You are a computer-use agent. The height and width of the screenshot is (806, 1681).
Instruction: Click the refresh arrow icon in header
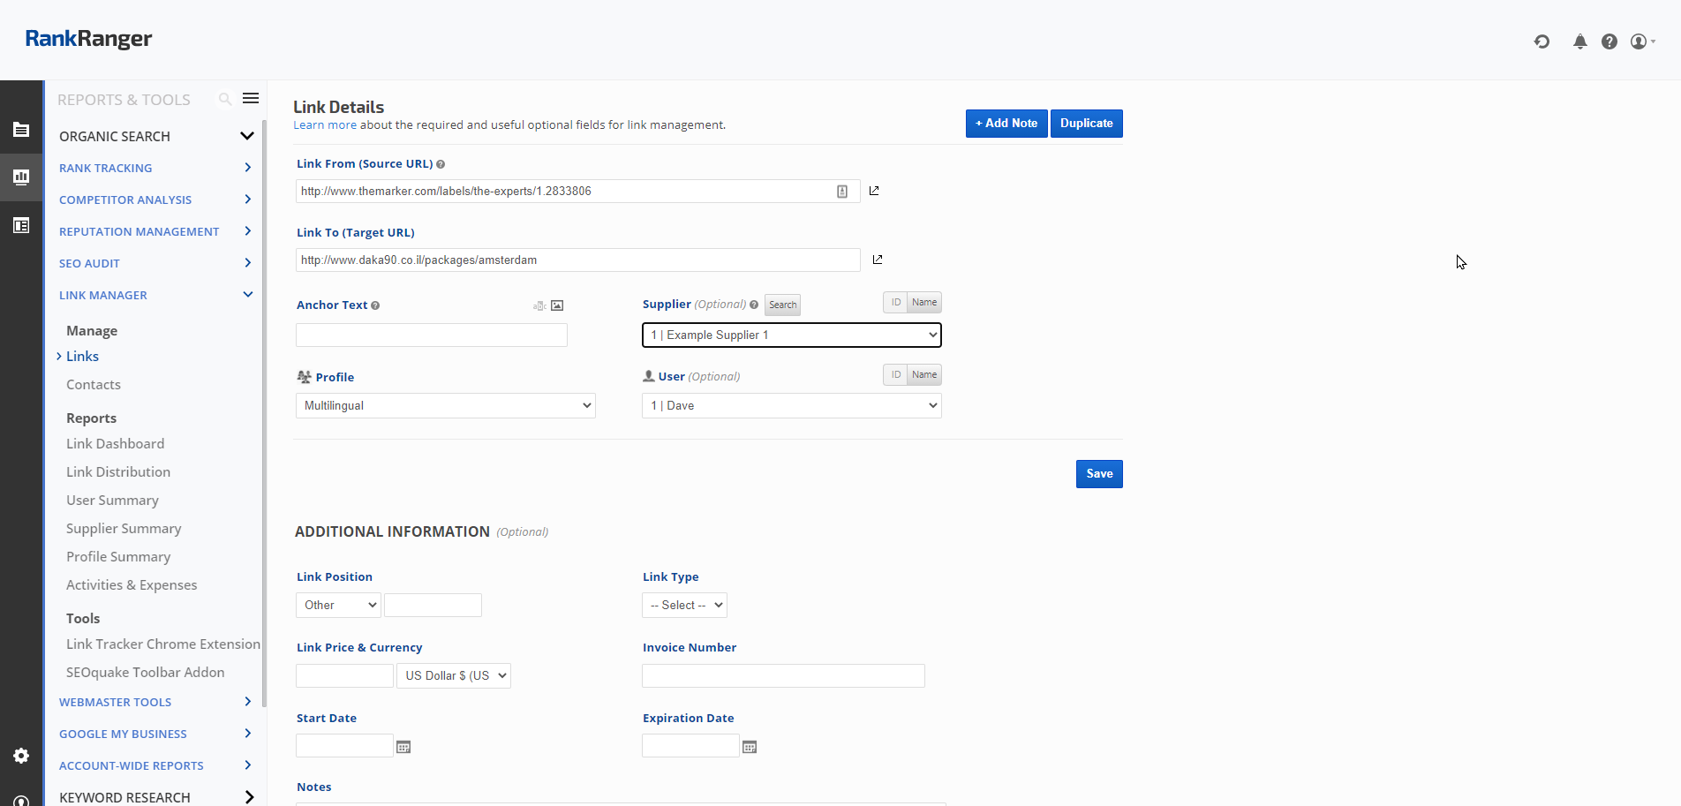point(1542,41)
